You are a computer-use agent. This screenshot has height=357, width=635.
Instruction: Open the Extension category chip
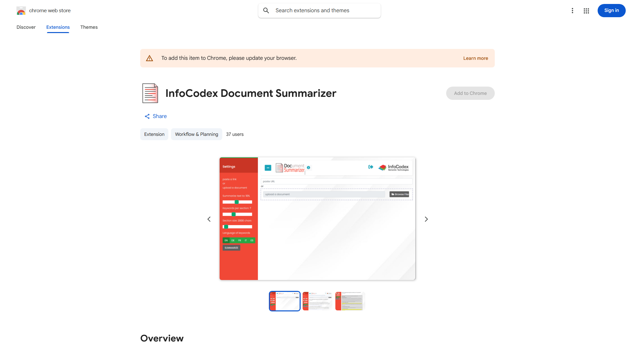pyautogui.click(x=154, y=134)
